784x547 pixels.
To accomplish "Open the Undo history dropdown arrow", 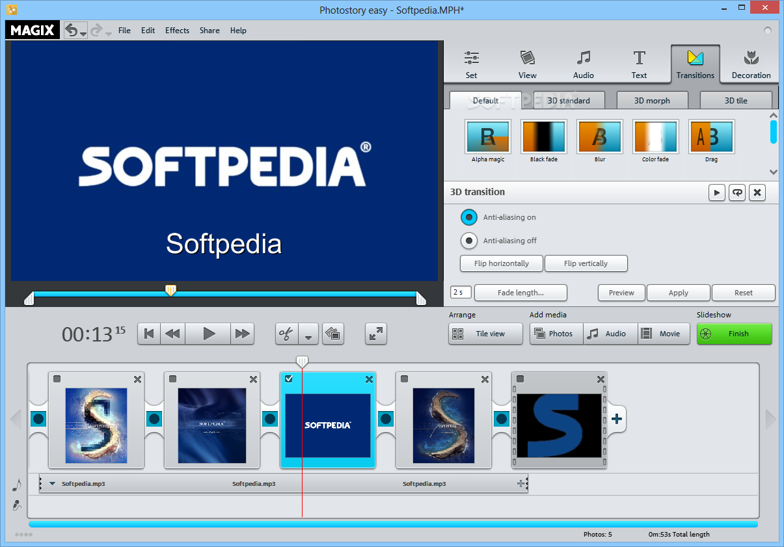I will point(83,33).
